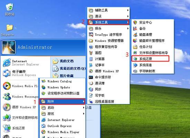Open TrueType 造字程序
Screen dimensions: 190x138
(x=108, y=34)
